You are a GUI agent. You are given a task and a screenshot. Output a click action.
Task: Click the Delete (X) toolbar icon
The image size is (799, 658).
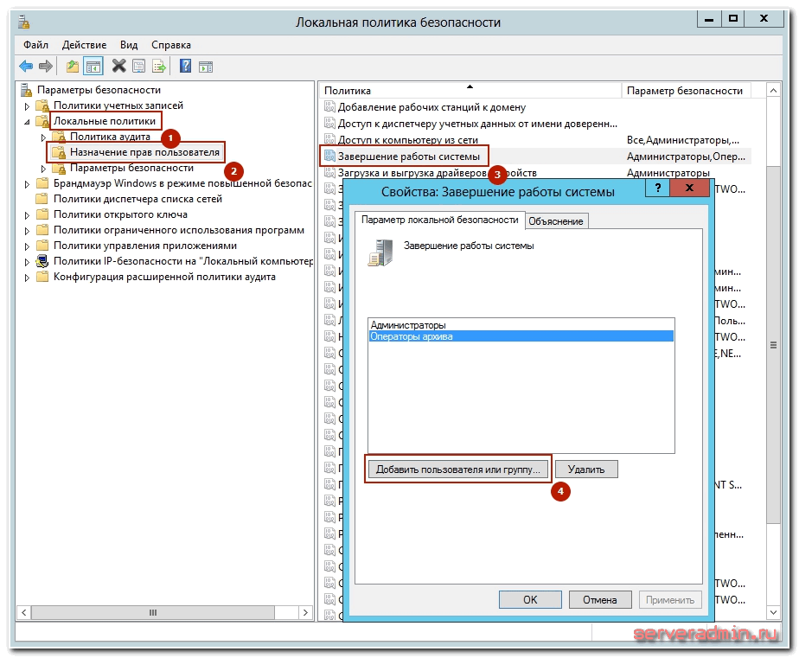pos(119,67)
